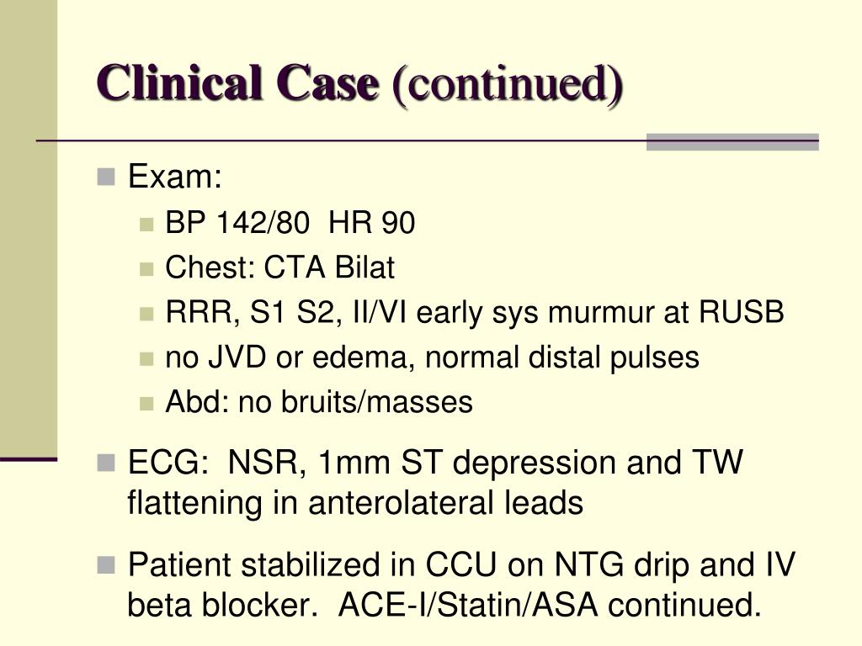This screenshot has width=862, height=646.
Task: Click the 'Clinical Case (continued)' slide title
Action: (360, 85)
